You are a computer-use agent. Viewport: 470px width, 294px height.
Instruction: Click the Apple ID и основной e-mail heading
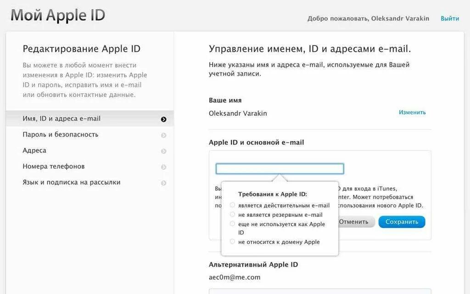click(256, 142)
